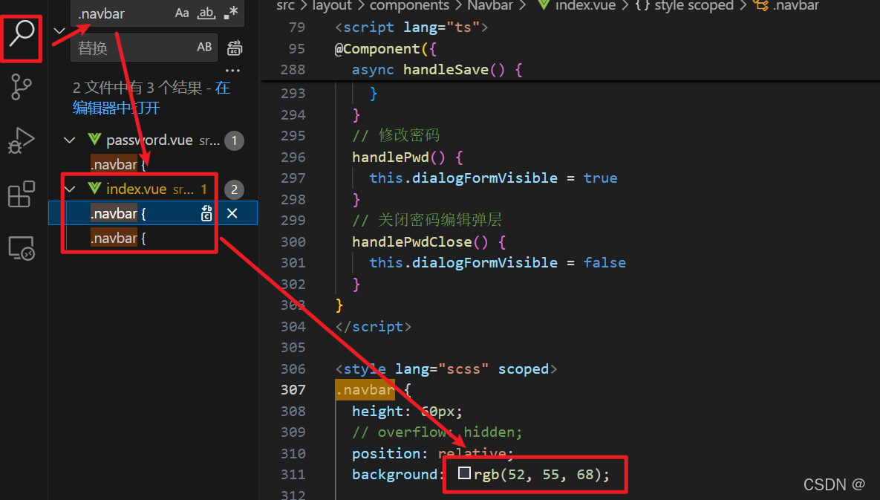Image resolution: width=880 pixels, height=500 pixels.
Task: Click the background property name
Action: (x=394, y=474)
